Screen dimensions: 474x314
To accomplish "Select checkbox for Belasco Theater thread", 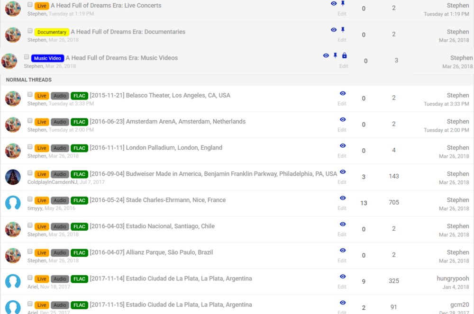I will 30,95.
